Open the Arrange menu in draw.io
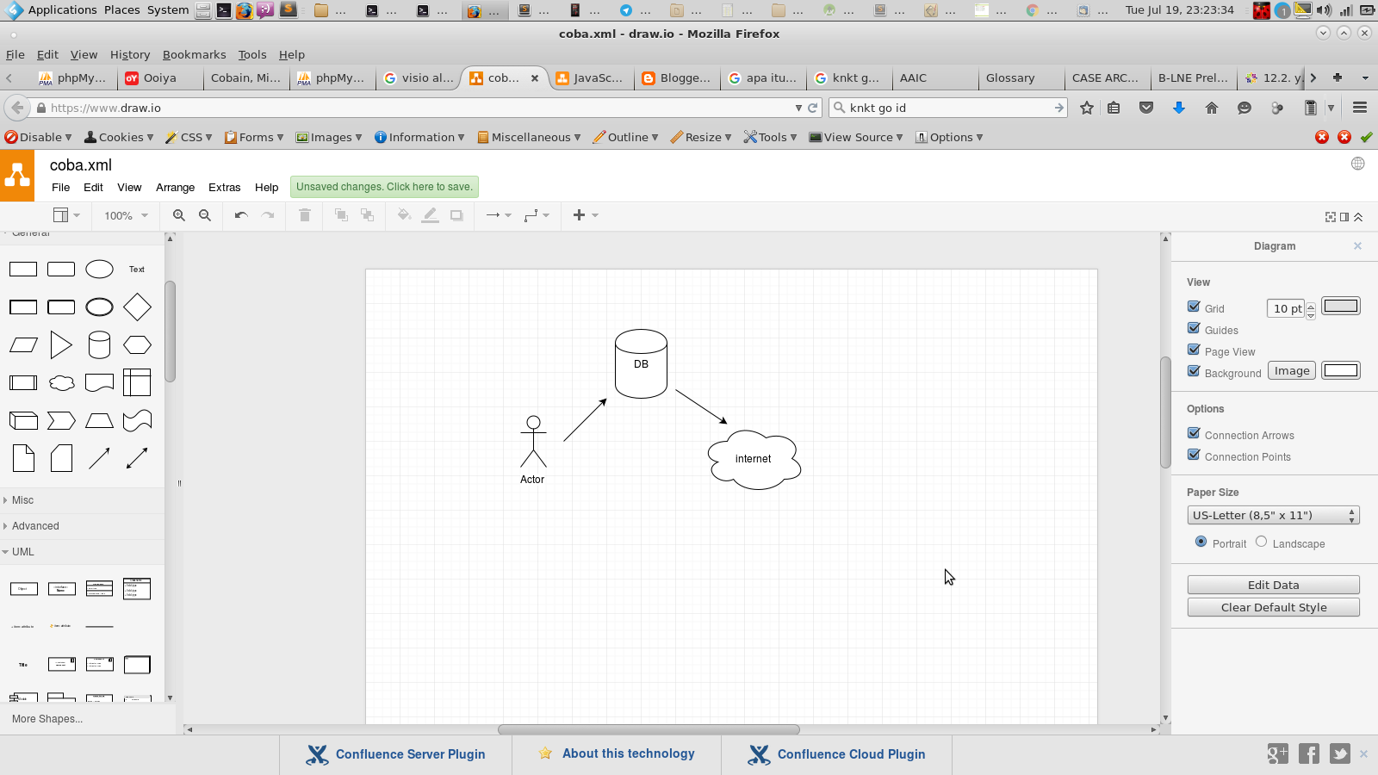The image size is (1378, 775). pyautogui.click(x=175, y=187)
